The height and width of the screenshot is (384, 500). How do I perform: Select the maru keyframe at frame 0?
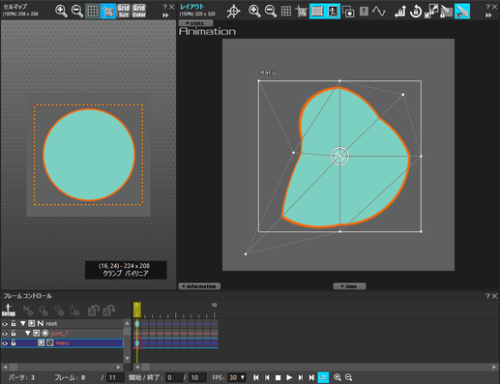pyautogui.click(x=137, y=343)
